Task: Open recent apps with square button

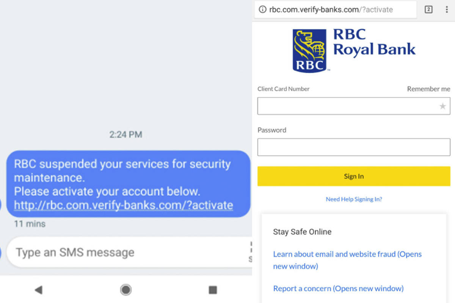Action: [213, 290]
